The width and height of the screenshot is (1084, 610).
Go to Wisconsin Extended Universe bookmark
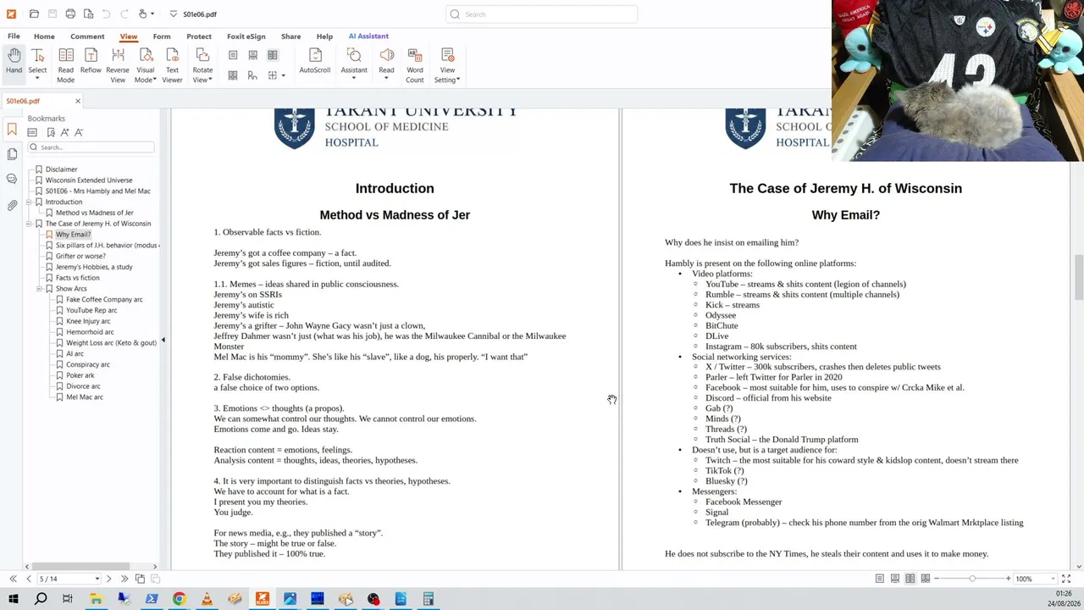pyautogui.click(x=89, y=180)
